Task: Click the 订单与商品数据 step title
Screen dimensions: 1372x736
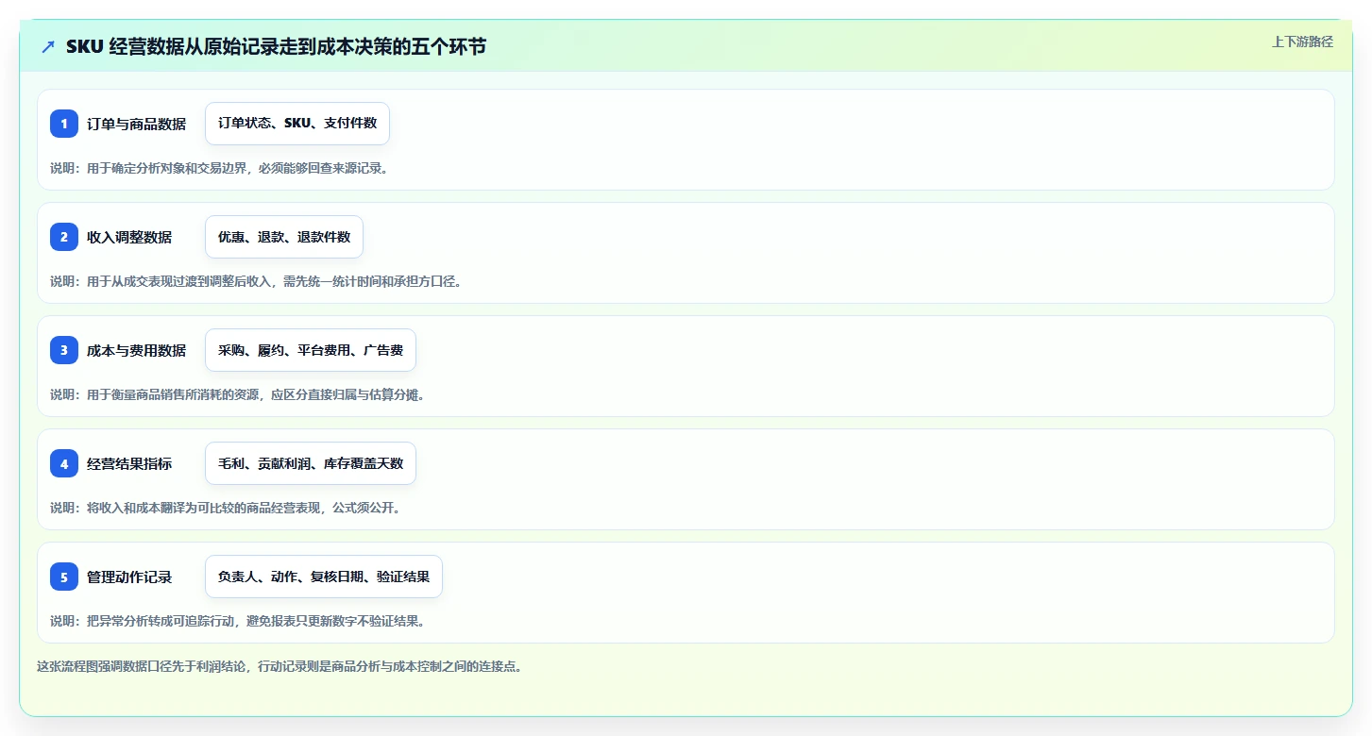Action: pyautogui.click(x=137, y=124)
